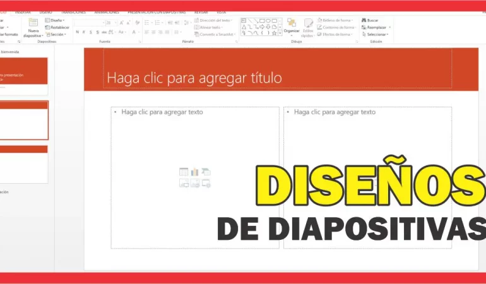Select the oval shape in gallery

point(268,21)
